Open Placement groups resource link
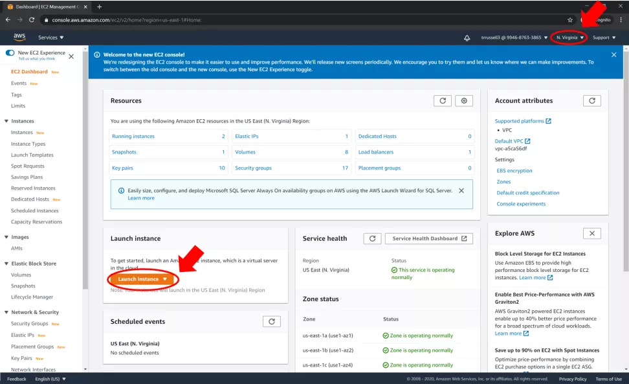 pos(379,168)
